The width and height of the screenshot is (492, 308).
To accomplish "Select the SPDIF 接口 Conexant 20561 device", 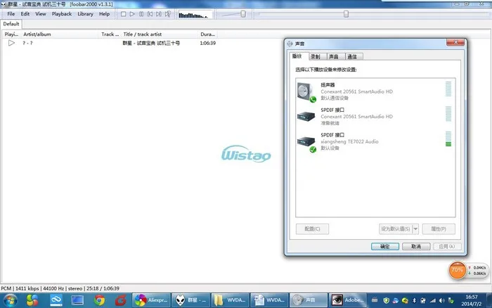I will 375,117.
